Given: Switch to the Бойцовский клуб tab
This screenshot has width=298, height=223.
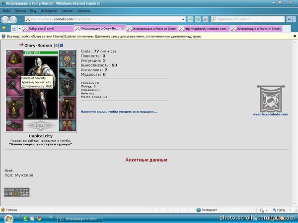Looking at the screenshot, I should (x=48, y=29).
